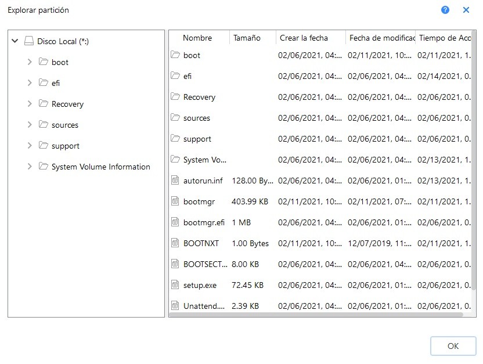483x364 pixels.
Task: Select the sources folder icon in tree
Action: coord(44,125)
